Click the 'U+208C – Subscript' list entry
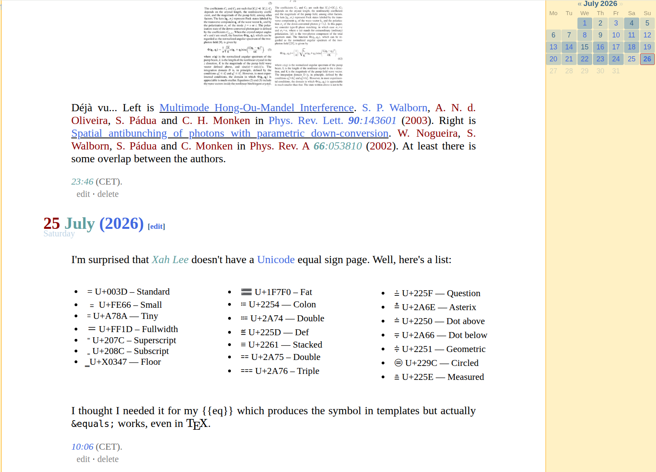The width and height of the screenshot is (656, 472). (x=128, y=351)
